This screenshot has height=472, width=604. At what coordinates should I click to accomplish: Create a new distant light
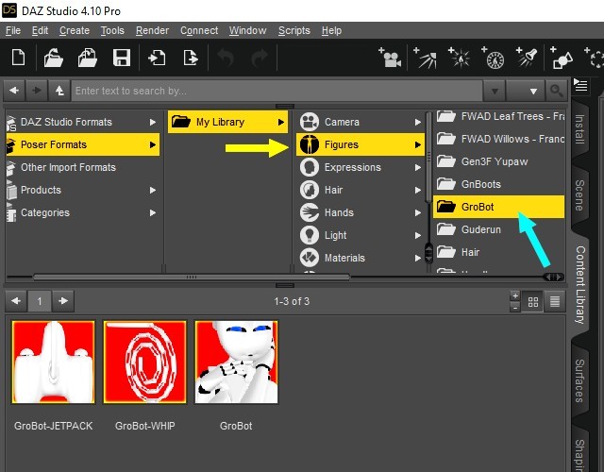[425, 58]
